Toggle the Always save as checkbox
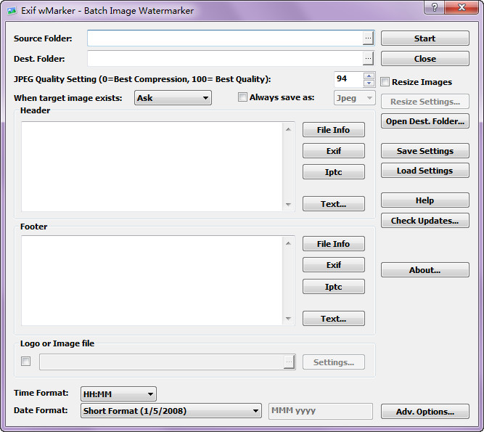The height and width of the screenshot is (432, 484). point(242,97)
